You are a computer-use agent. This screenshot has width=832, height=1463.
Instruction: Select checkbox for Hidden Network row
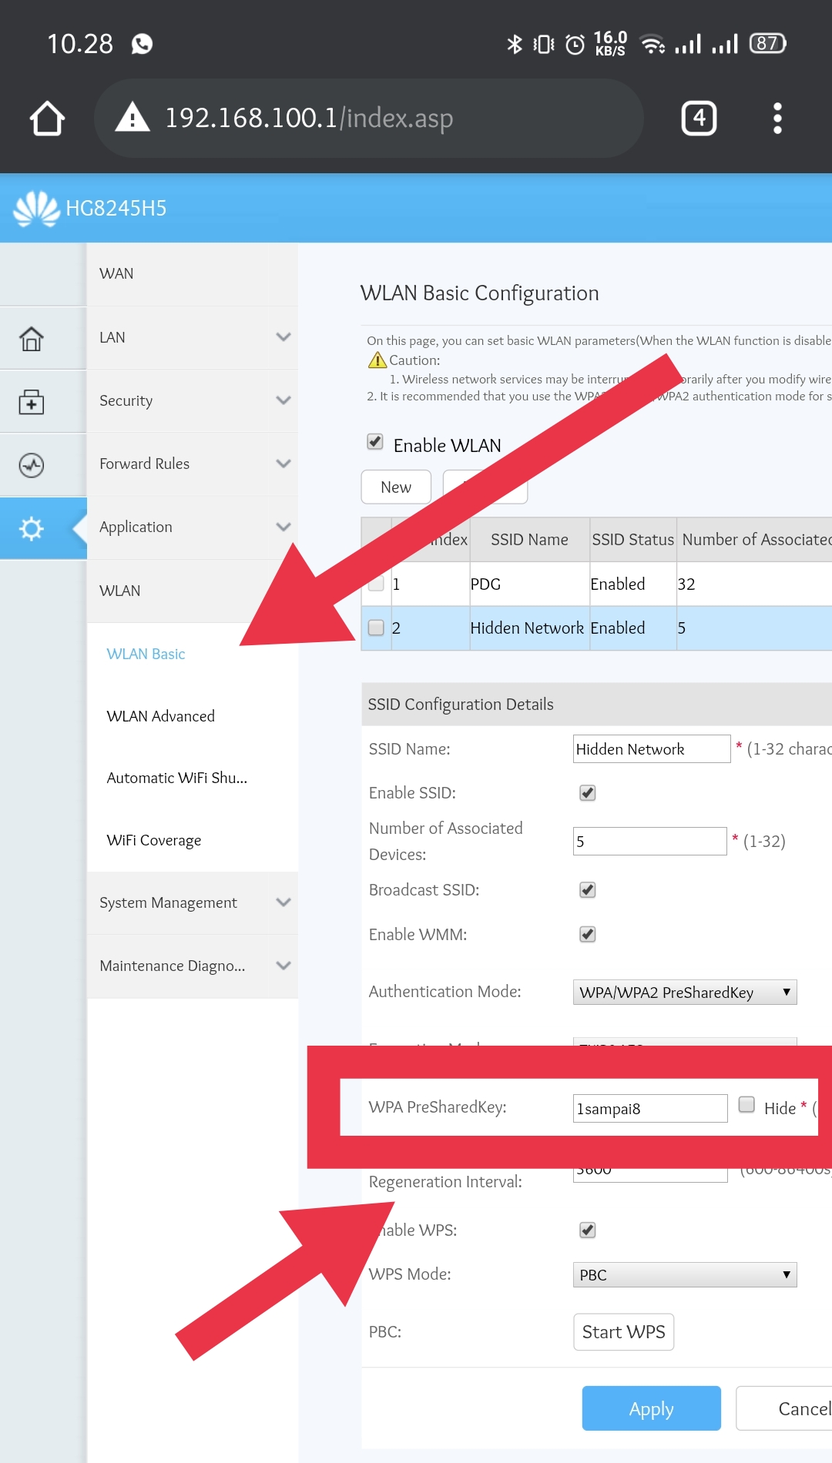[x=376, y=628]
